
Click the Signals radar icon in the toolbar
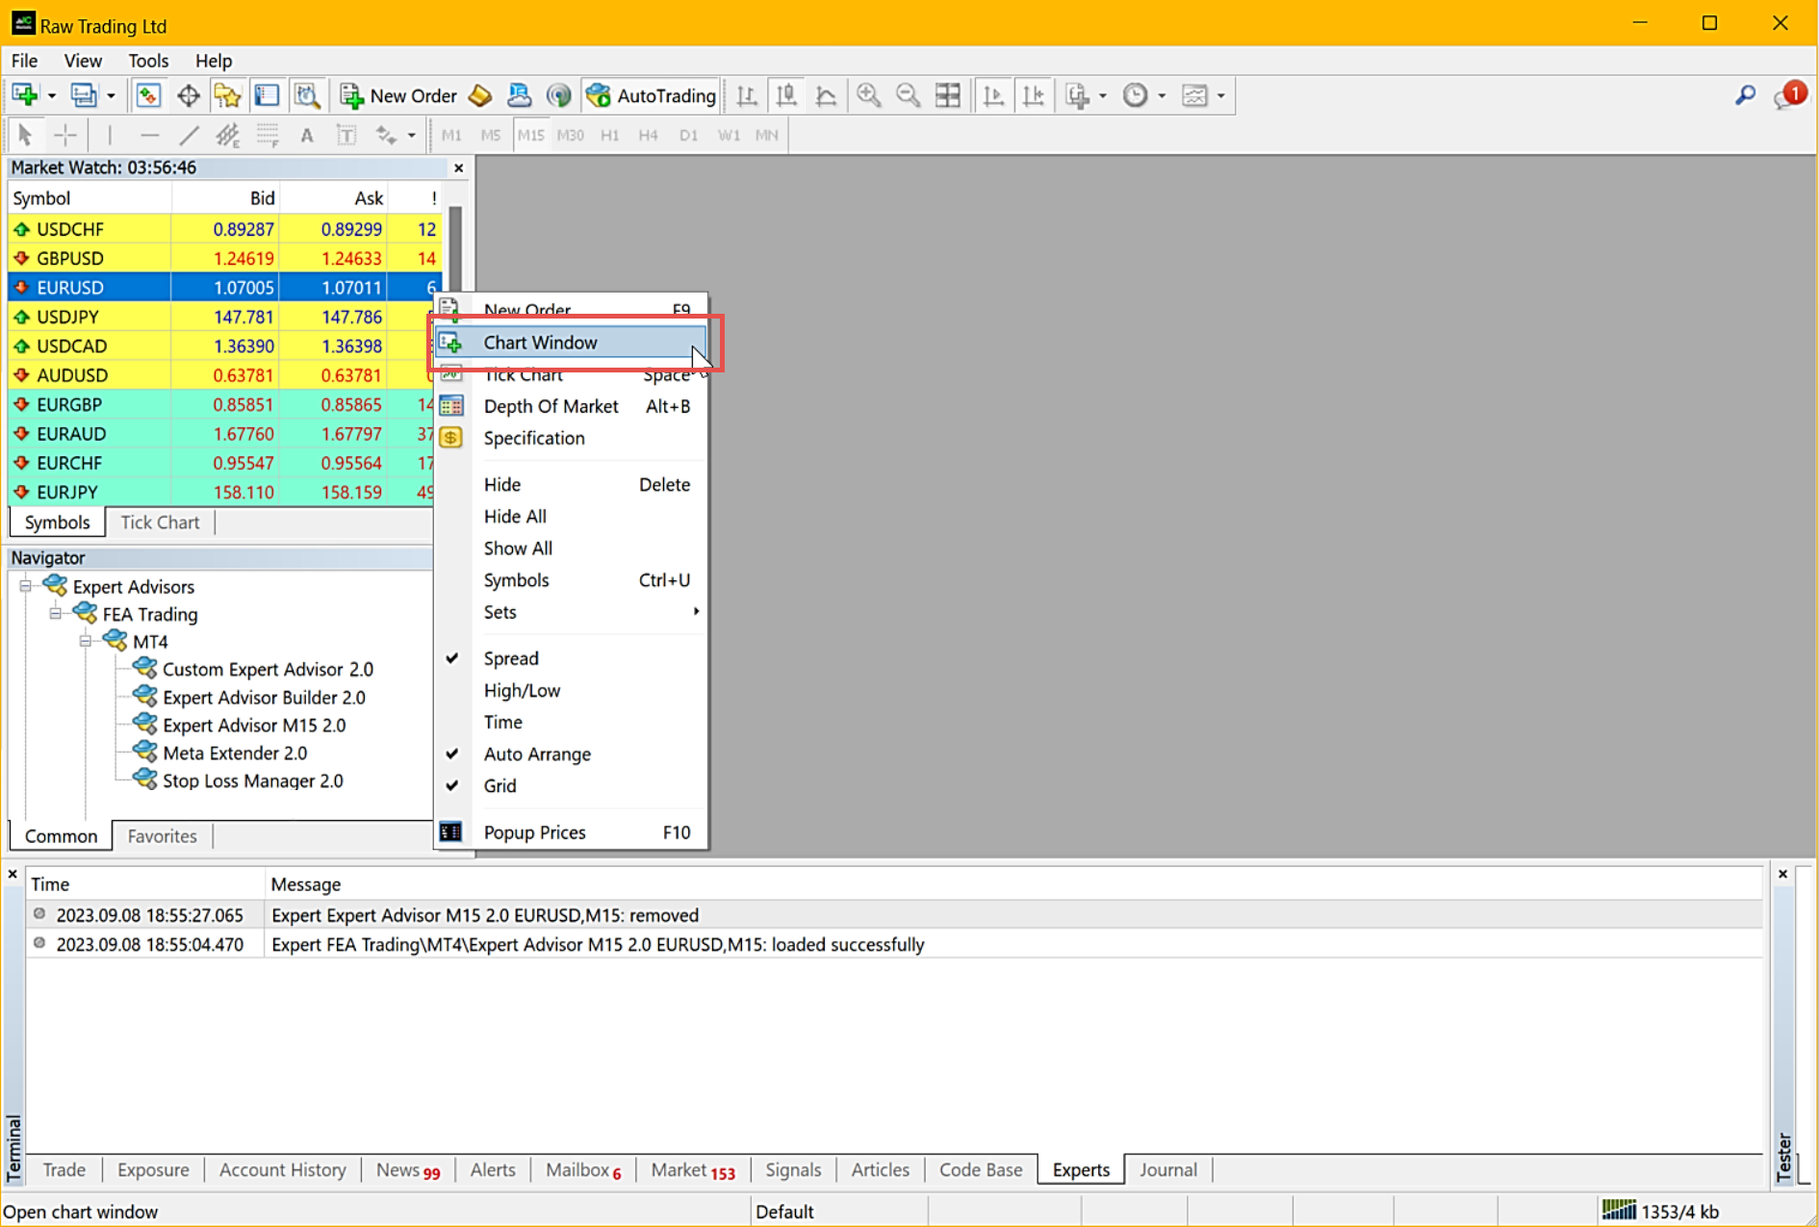[558, 95]
